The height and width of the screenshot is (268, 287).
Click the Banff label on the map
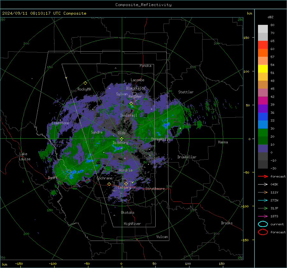[53, 177]
